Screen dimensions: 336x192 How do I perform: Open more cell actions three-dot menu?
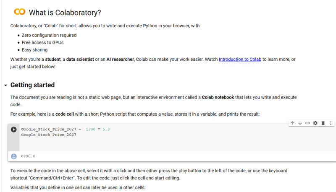[331, 123]
